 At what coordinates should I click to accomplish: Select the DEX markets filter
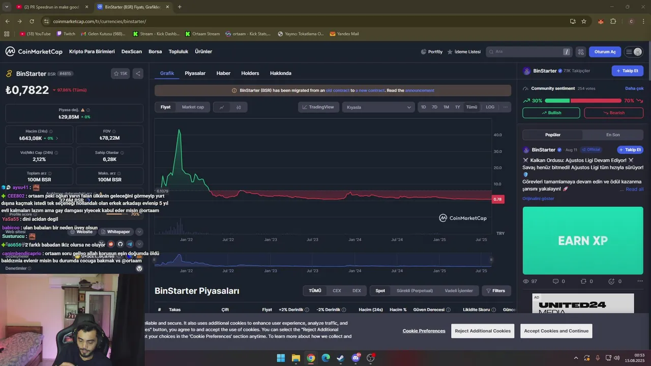[357, 291]
